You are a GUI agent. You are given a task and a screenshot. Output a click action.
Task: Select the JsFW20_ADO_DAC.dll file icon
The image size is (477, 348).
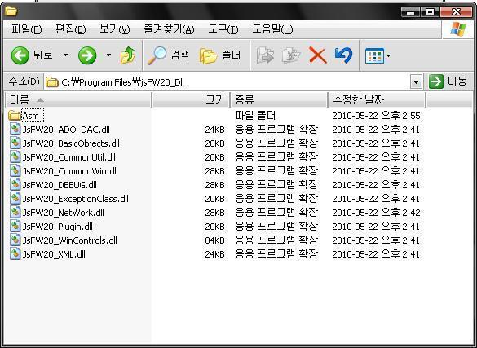15,130
